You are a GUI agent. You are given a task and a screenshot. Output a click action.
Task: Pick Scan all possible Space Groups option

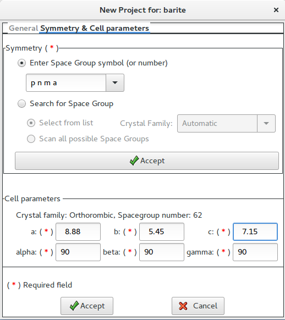(x=31, y=139)
